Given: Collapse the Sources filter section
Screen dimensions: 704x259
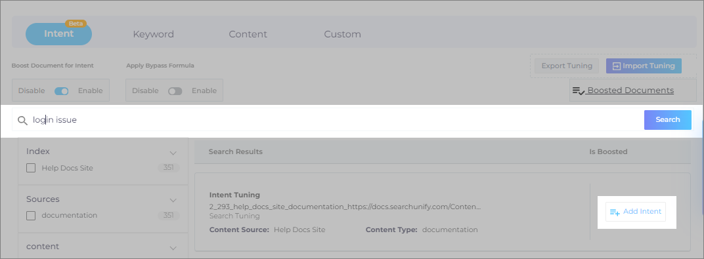Looking at the screenshot, I should (x=173, y=200).
